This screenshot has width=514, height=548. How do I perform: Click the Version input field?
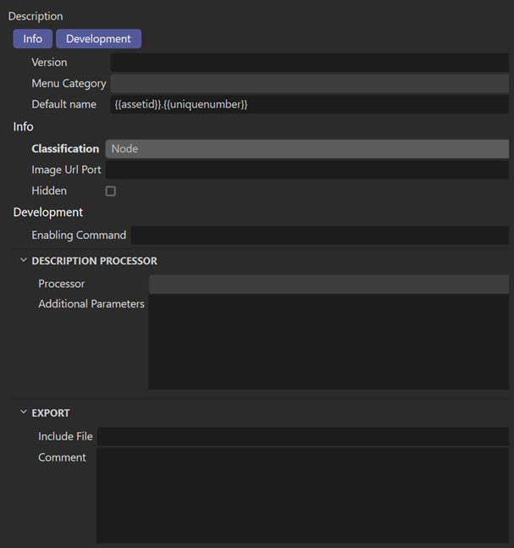click(309, 63)
